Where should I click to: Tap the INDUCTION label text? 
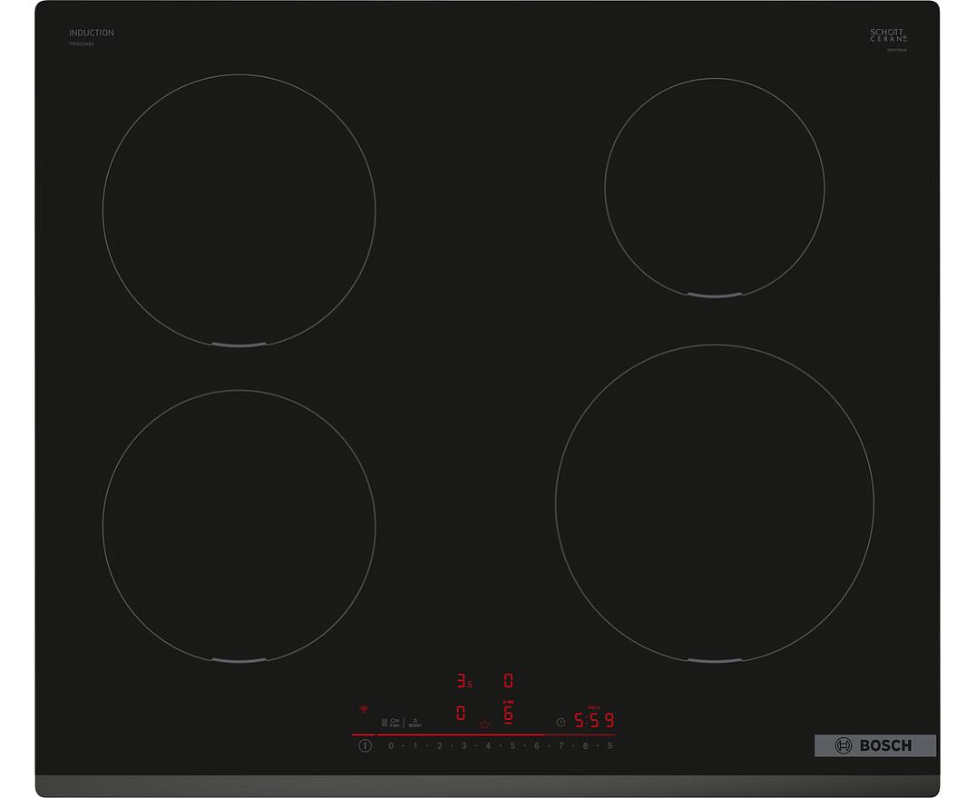pos(92,33)
